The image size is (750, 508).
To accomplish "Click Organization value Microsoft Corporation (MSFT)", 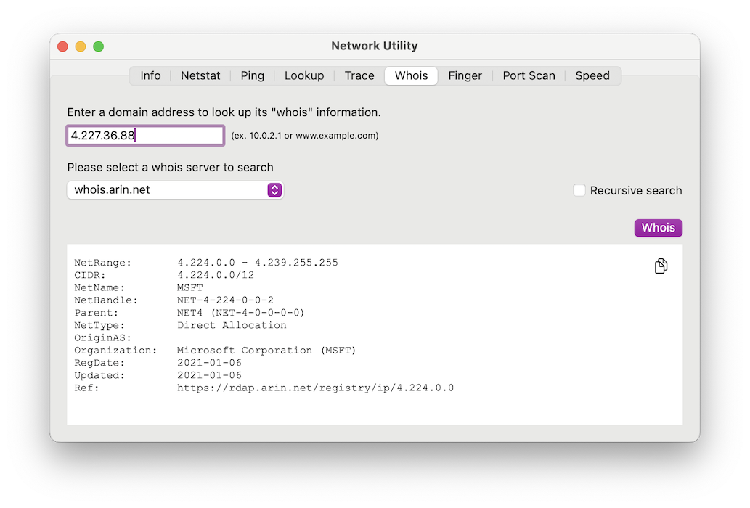I will (266, 351).
